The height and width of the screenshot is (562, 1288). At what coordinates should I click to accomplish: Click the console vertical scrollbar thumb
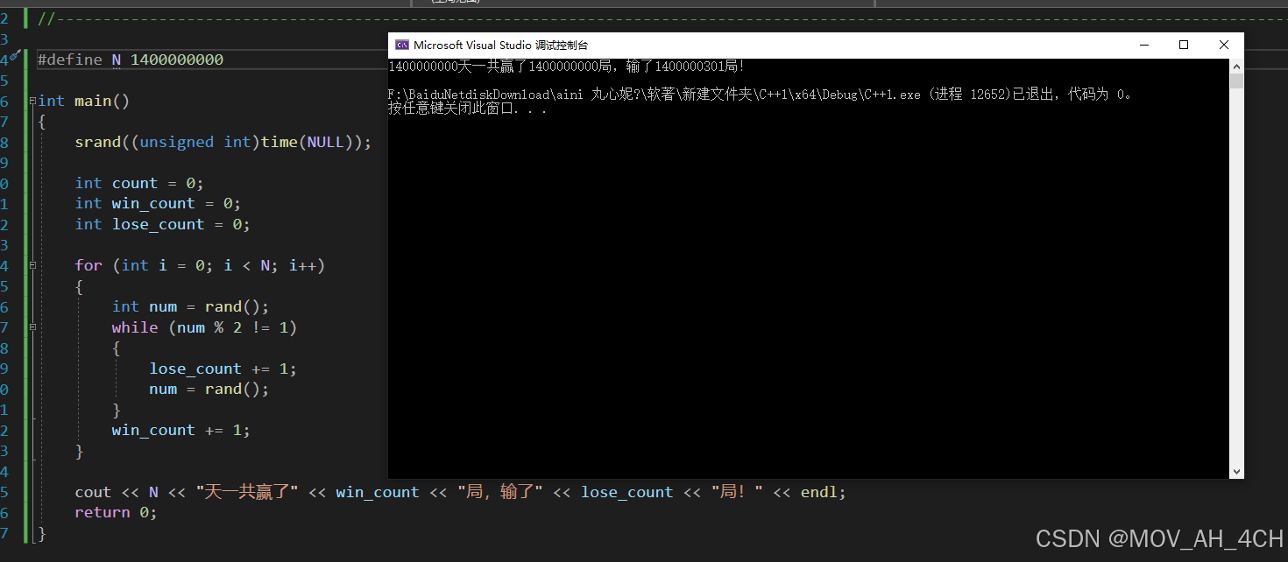tap(1236, 81)
